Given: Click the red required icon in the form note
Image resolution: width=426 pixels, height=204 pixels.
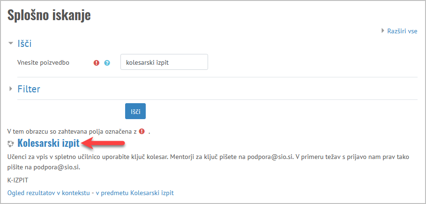Looking at the screenshot, I should pyautogui.click(x=142, y=131).
